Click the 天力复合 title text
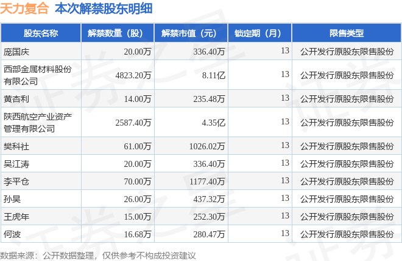This screenshot has height=261, width=402. tap(24, 8)
